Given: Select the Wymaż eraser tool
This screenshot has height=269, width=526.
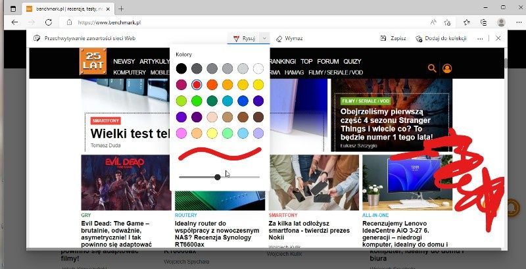Looking at the screenshot, I should pyautogui.click(x=289, y=38).
